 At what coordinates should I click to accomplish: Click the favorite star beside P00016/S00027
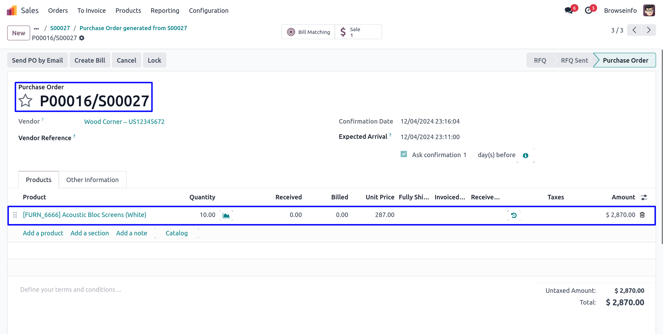click(x=26, y=101)
